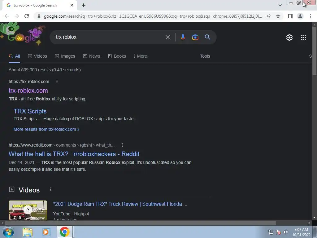
Task: Click the horizontal scrollbar thumb
Action: click(x=141, y=223)
